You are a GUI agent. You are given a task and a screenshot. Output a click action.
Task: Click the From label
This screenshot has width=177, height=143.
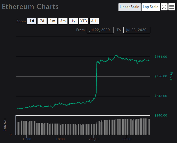pos(80,30)
